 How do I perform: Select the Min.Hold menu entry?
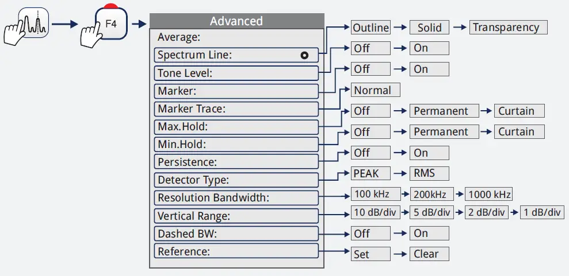tap(236, 144)
